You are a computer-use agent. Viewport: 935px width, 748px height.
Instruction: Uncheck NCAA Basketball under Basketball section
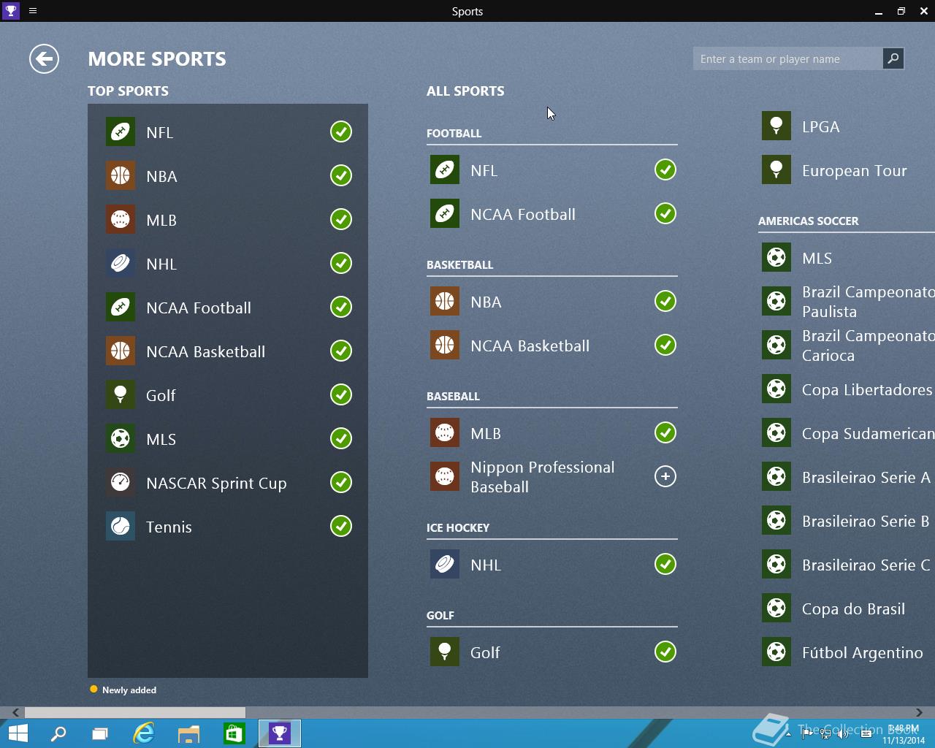click(665, 345)
